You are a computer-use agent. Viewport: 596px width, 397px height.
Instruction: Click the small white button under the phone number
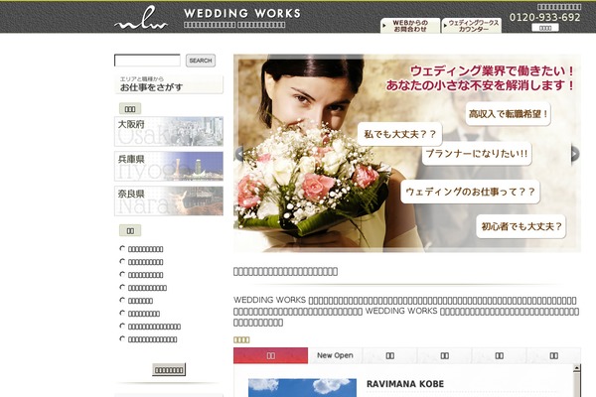pos(545,28)
